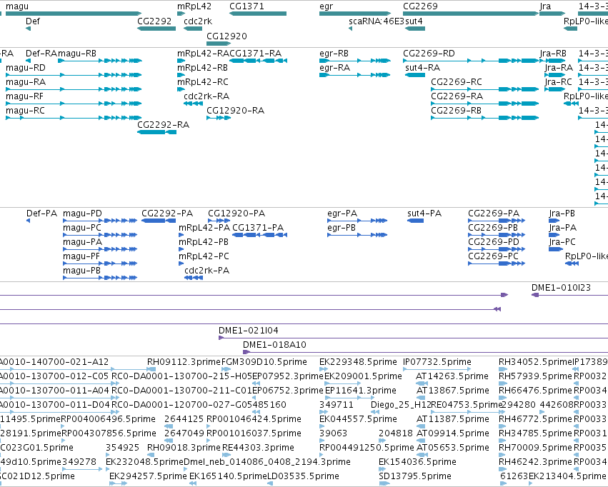The height and width of the screenshot is (487, 608).
Task: Select the Jra-RC transcript label
Action: pos(559,82)
